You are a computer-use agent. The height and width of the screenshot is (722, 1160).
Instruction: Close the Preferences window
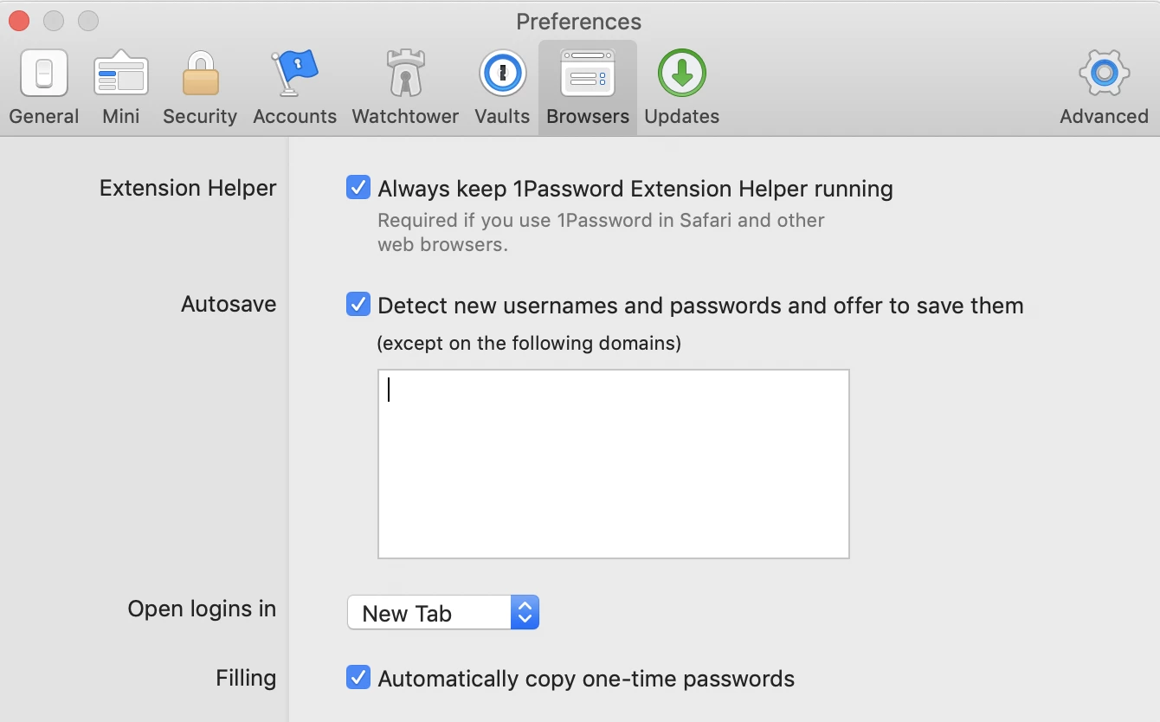pyautogui.click(x=18, y=21)
